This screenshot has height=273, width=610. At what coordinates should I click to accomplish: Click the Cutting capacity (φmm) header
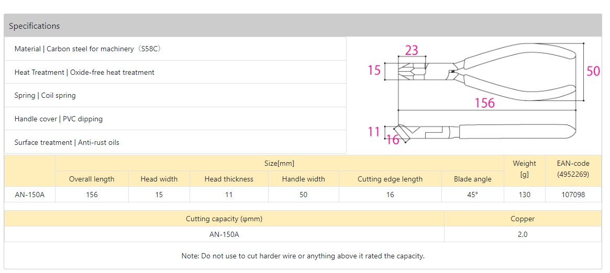224,219
